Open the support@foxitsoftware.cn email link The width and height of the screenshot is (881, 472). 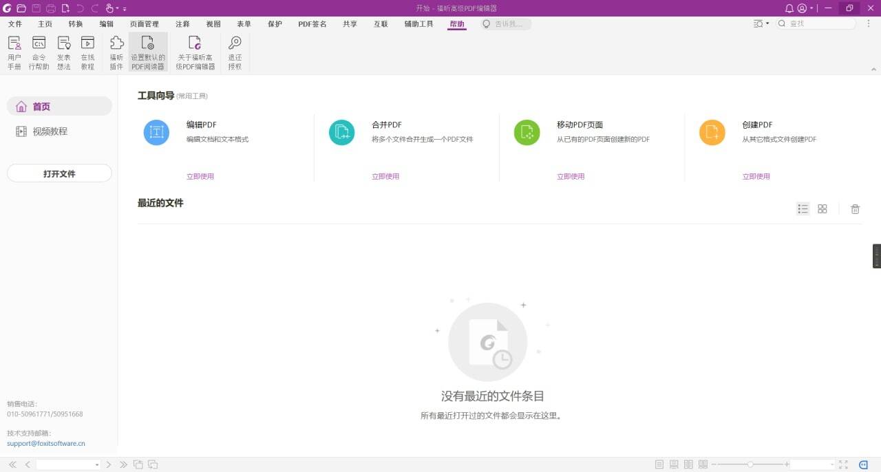46,443
